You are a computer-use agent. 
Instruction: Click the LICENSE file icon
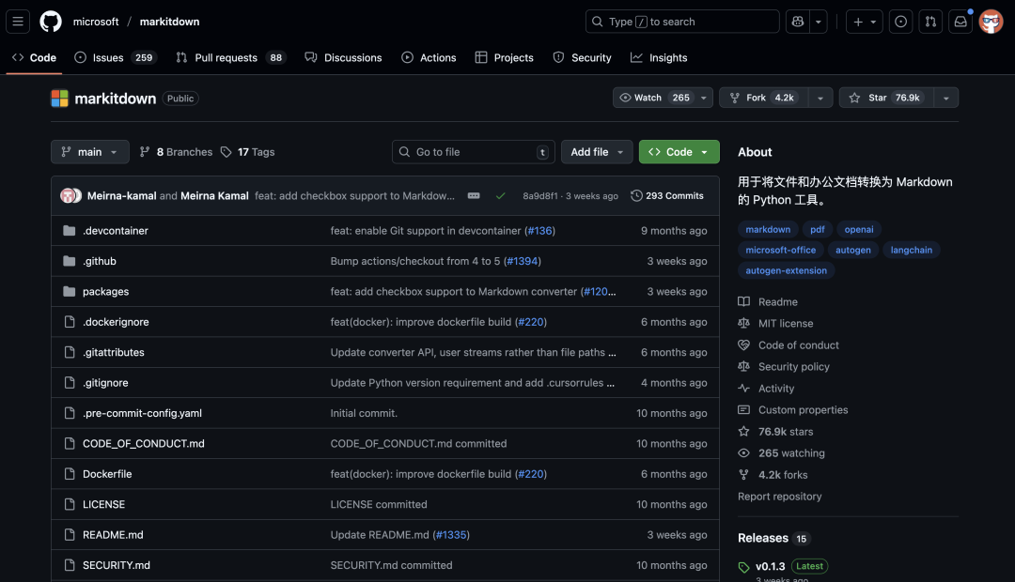click(70, 504)
